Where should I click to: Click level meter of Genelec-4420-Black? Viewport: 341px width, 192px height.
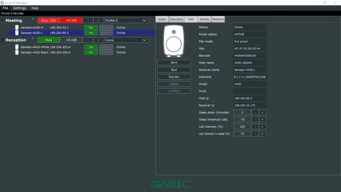pyautogui.click(x=106, y=52)
